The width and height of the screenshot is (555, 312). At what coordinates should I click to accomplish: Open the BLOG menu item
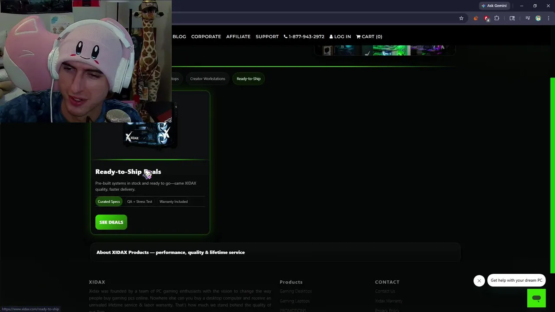coord(179,36)
